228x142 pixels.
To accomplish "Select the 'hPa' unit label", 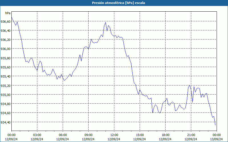I will [8, 13].
